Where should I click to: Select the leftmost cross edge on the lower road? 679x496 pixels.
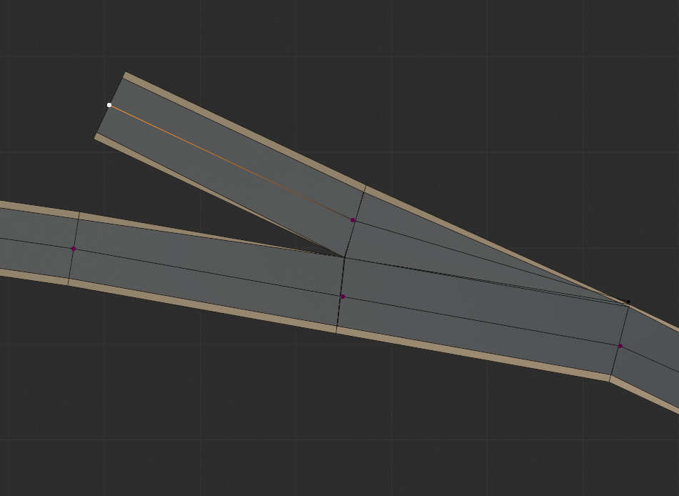[x=74, y=247]
